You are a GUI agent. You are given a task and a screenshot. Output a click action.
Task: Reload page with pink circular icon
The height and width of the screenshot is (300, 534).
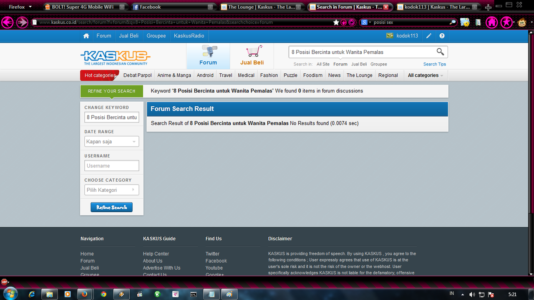(352, 22)
